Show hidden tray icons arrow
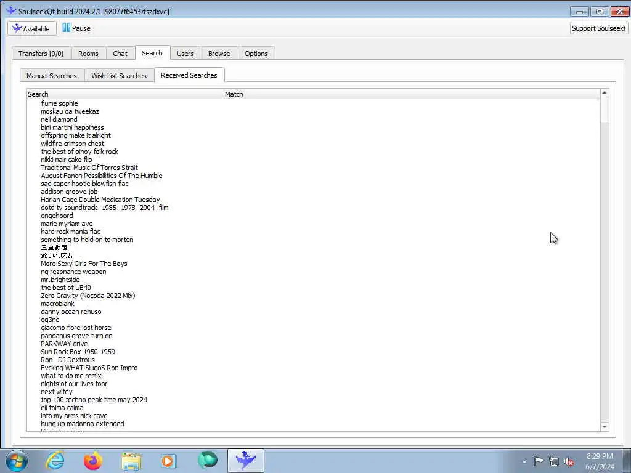 (524, 461)
